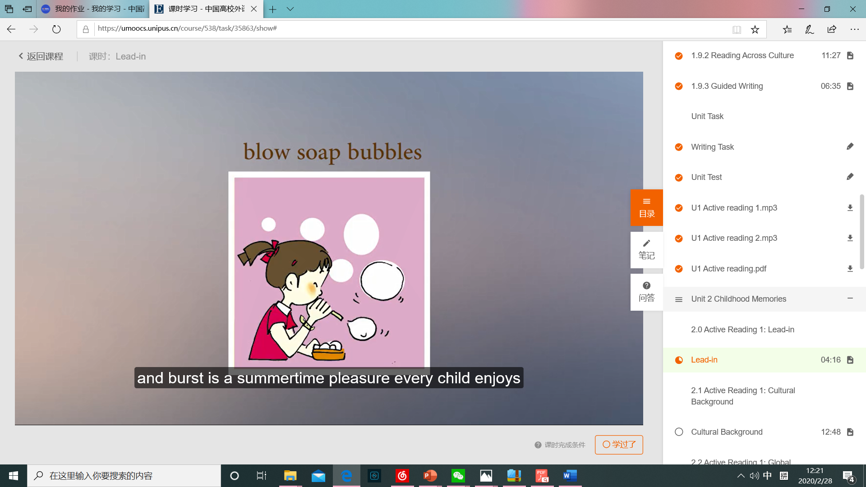The image size is (866, 487).
Task: Download U1 Active reading.pdf file
Action: [850, 269]
